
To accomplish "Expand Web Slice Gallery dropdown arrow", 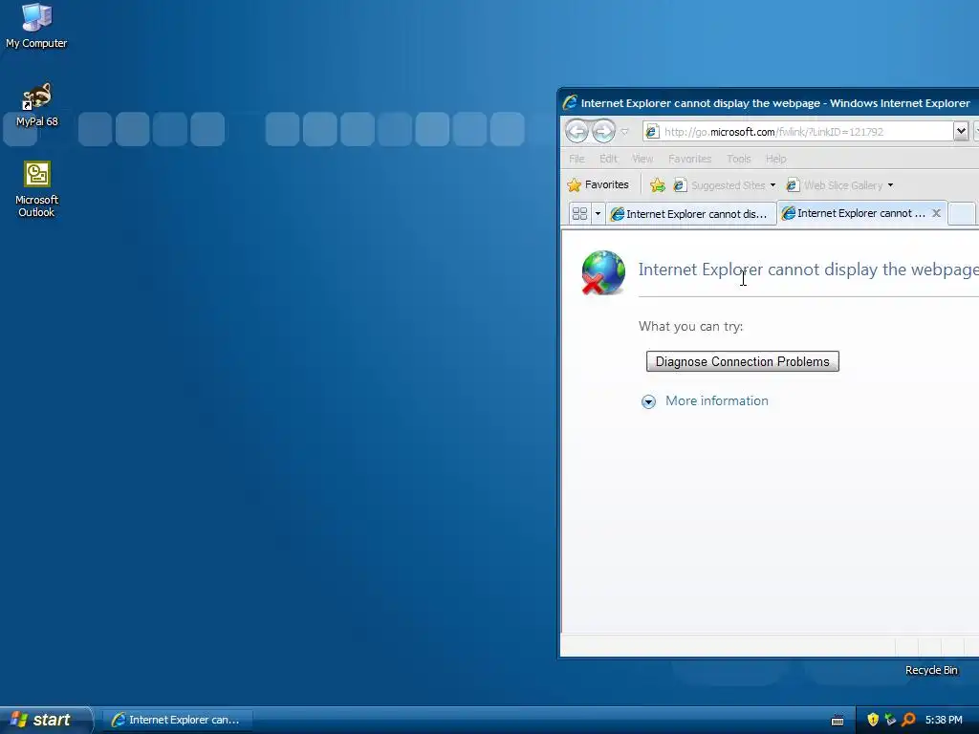I will click(x=890, y=185).
